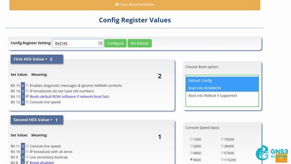This screenshot has height=164, width=291.
Task: Select Boot into ROMMON option
Action: [222, 88]
